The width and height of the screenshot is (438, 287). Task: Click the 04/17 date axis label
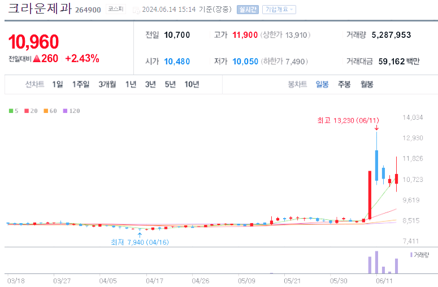154,281
